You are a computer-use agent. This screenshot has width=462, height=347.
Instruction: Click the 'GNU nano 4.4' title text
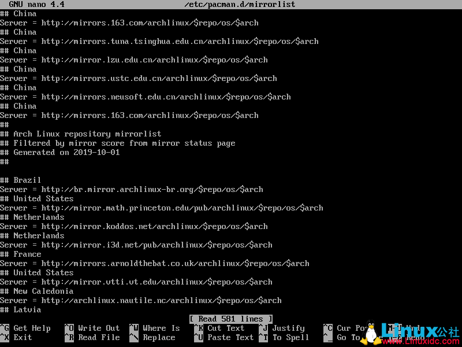36,4
